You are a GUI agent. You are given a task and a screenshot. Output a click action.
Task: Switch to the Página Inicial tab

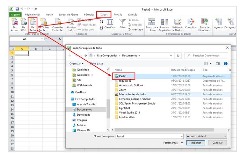[33, 15]
